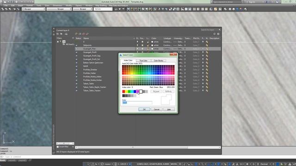Click the All Used Layers filter icon
Viewport: 296px width, 166px height.
point(64,44)
